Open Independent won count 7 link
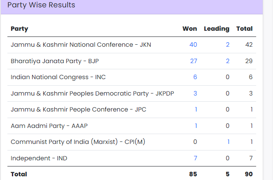This screenshot has width=273, height=180. tap(195, 158)
